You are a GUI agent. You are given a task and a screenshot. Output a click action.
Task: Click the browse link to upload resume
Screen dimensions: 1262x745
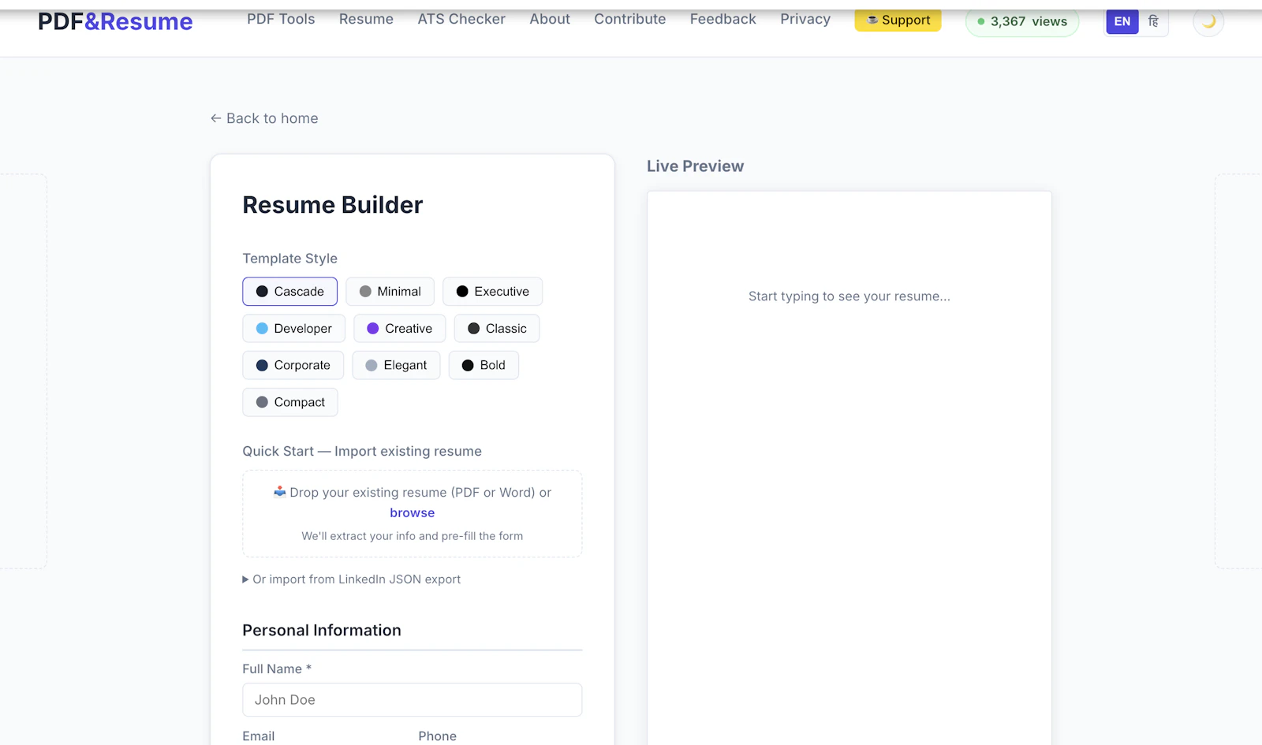pos(413,512)
